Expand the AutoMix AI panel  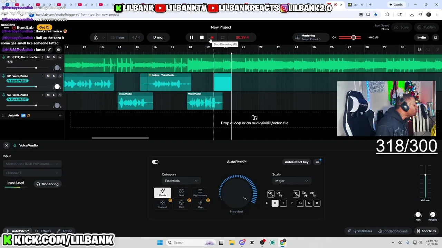coord(60,115)
